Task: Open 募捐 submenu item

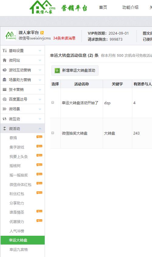Action: coord(13,138)
